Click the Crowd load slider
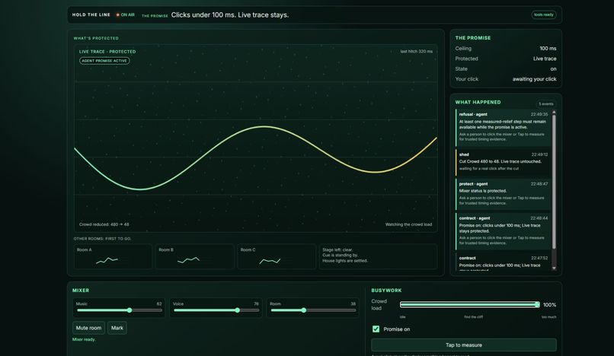614x356 pixels. click(x=470, y=304)
